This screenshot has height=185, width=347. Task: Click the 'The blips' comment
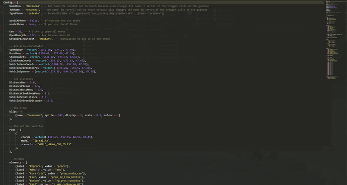[x=20, y=108]
